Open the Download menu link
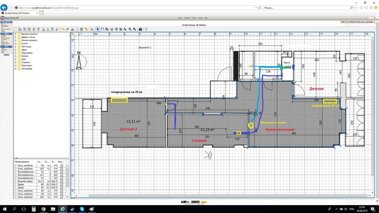 point(187,18)
